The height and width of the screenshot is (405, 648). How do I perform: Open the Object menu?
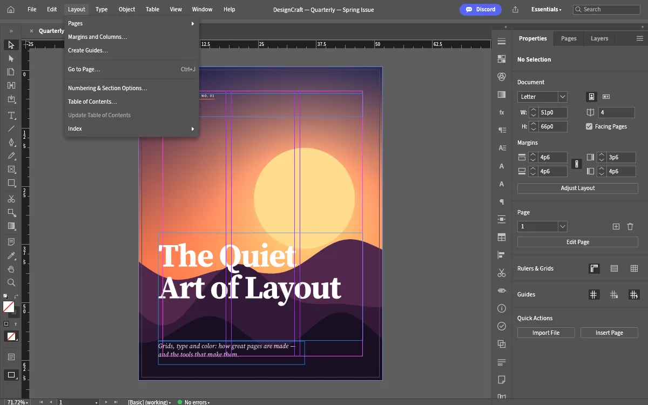[127, 9]
